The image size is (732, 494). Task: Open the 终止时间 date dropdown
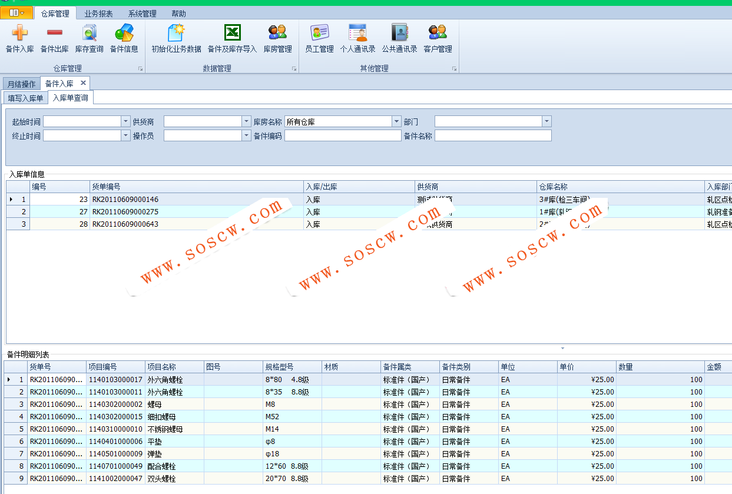(125, 135)
